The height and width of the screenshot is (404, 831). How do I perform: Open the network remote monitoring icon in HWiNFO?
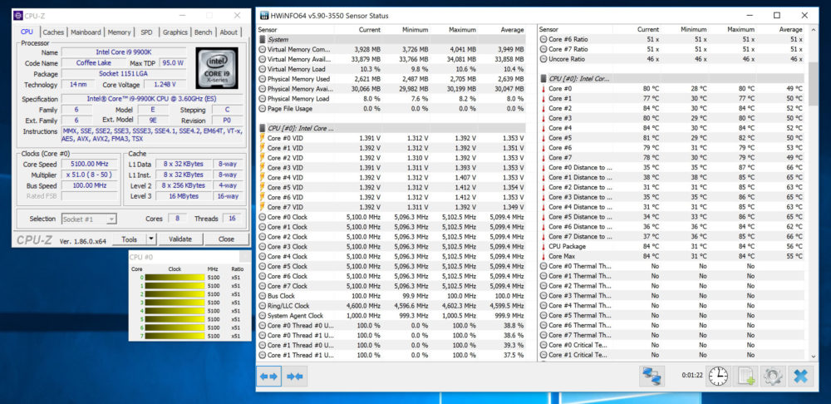[x=651, y=377]
